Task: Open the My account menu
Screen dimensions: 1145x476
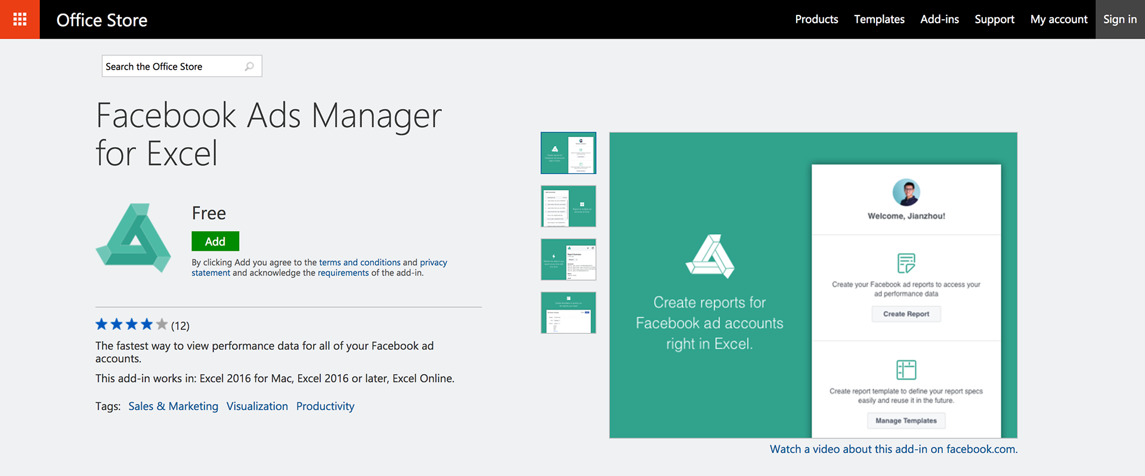Action: 1059,19
